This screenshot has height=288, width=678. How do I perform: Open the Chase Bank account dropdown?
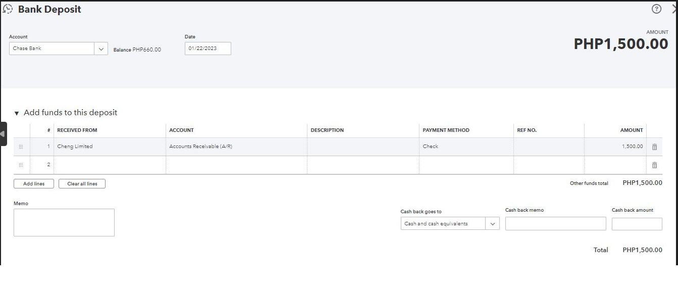point(101,49)
